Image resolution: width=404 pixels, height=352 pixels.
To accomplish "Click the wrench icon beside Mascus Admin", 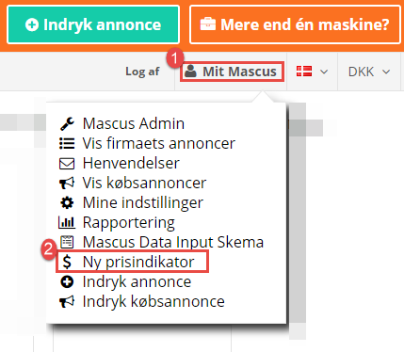I will [67, 123].
